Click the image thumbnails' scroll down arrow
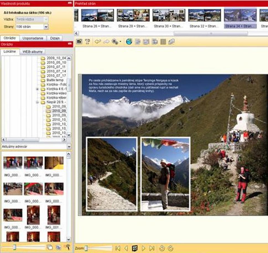Screen dimensions: 268x253 click(69, 239)
